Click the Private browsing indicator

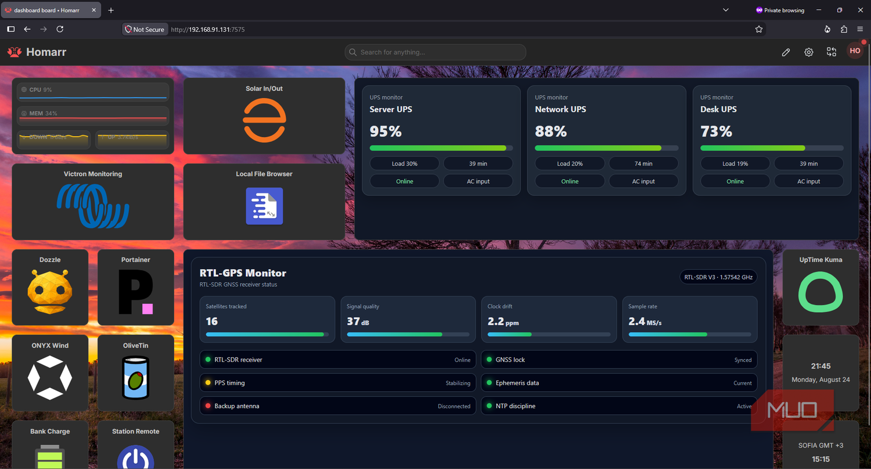pyautogui.click(x=780, y=10)
